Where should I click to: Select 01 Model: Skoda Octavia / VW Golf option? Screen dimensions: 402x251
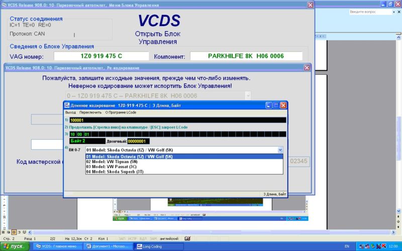(x=184, y=157)
